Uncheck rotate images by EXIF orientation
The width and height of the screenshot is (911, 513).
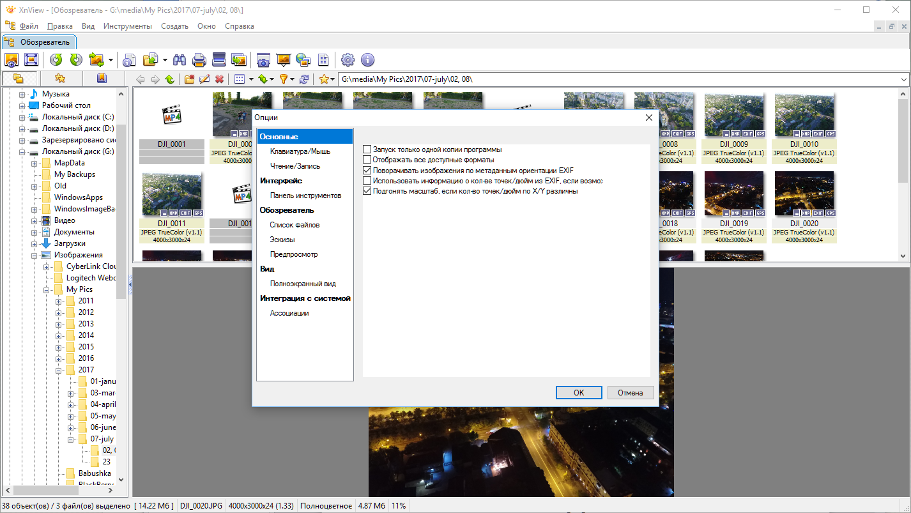[x=367, y=171]
